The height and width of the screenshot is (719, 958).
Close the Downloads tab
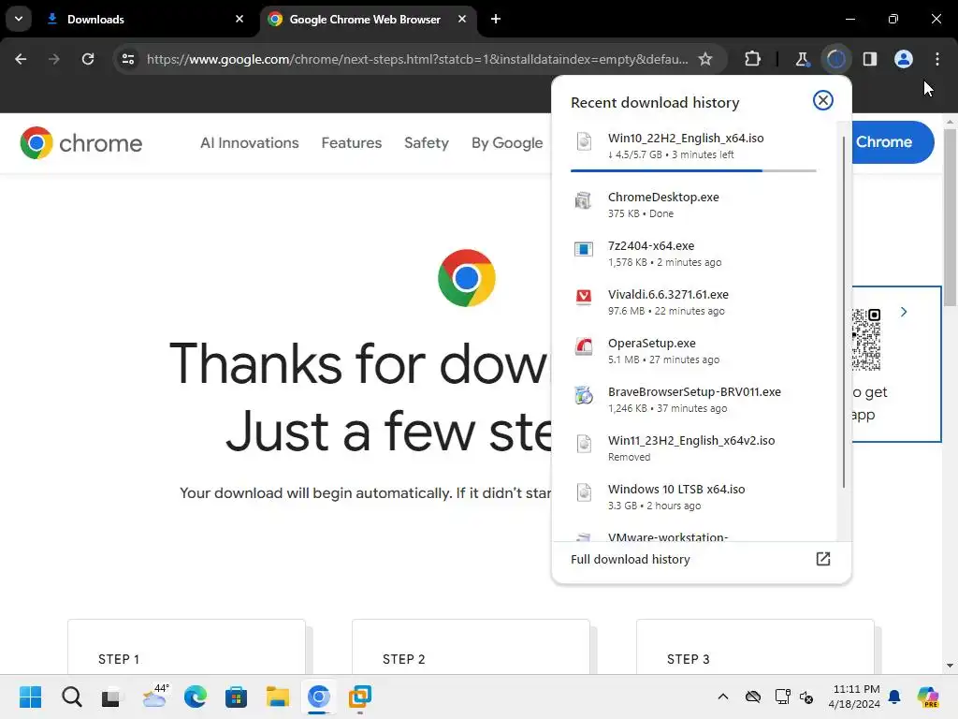(239, 19)
